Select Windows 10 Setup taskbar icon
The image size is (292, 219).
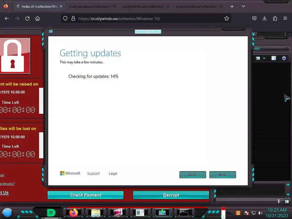point(162,213)
